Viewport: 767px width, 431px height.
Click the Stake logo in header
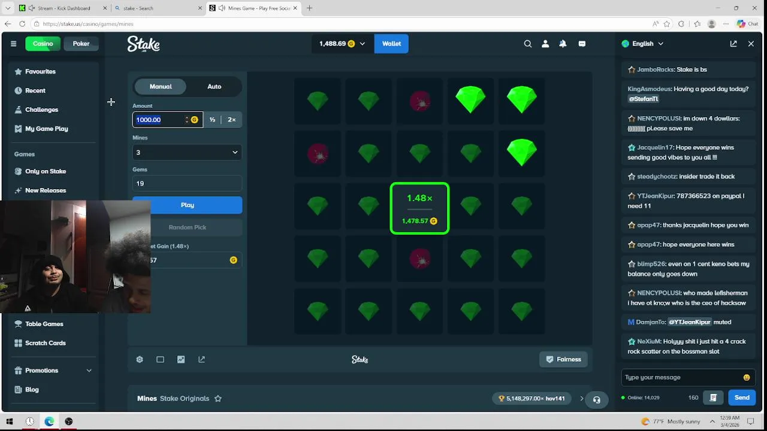coord(143,44)
